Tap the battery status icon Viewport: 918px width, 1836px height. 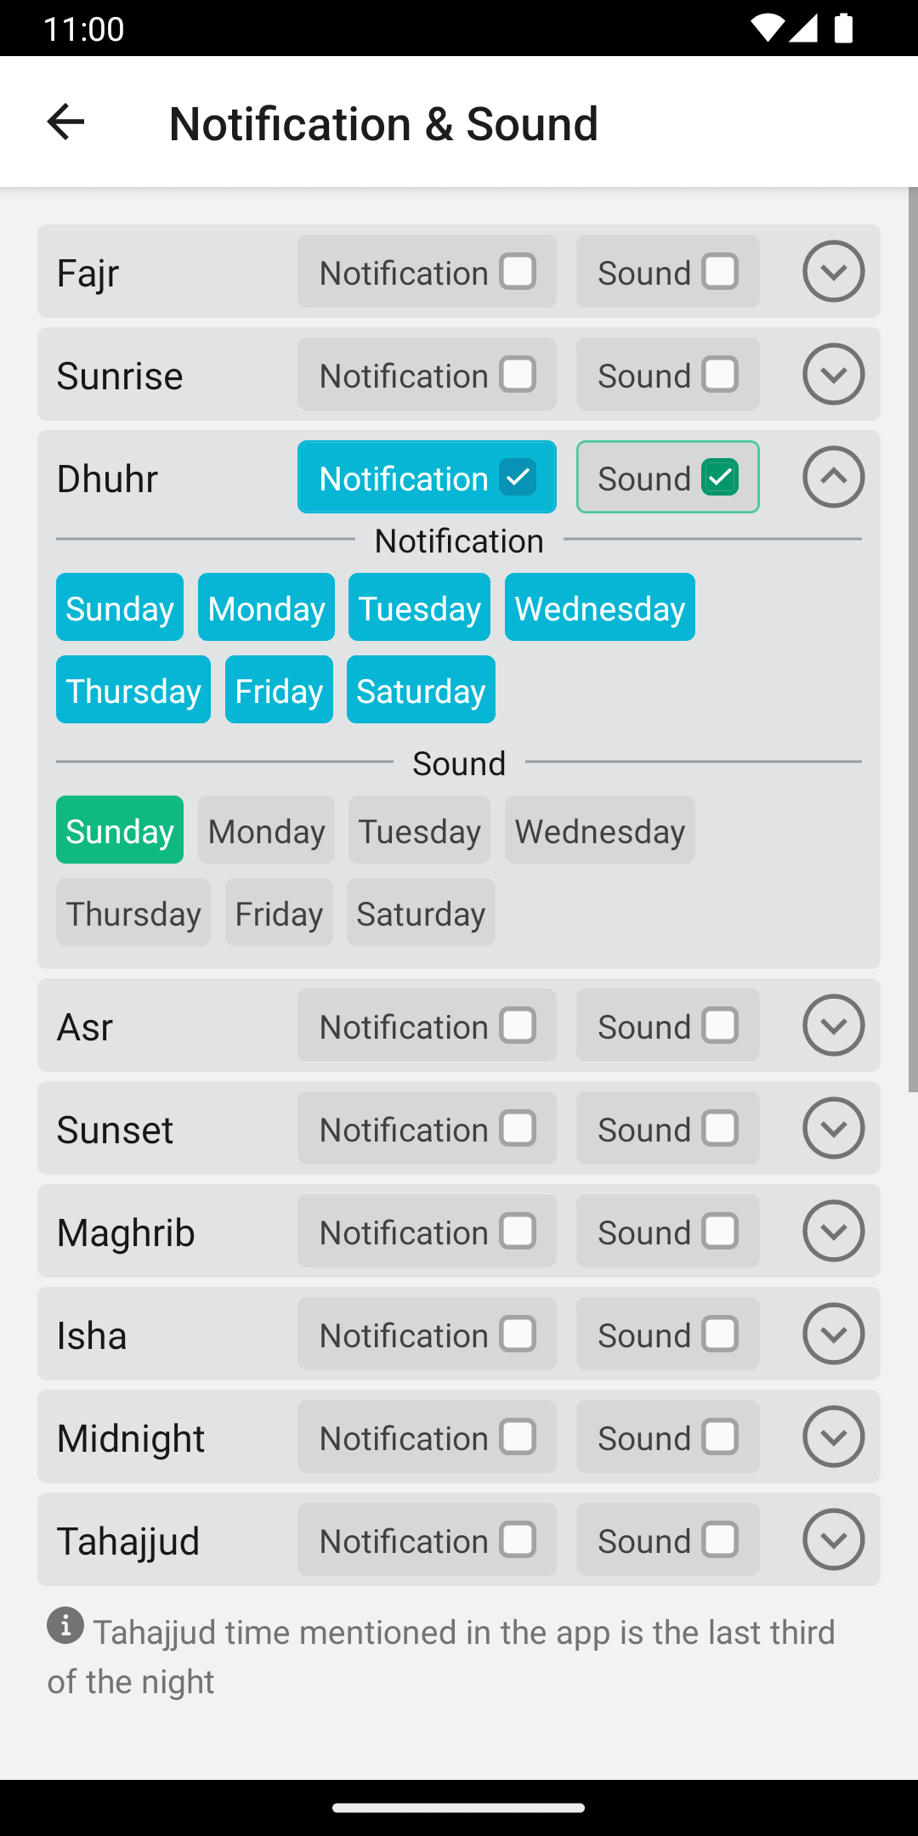click(x=843, y=28)
